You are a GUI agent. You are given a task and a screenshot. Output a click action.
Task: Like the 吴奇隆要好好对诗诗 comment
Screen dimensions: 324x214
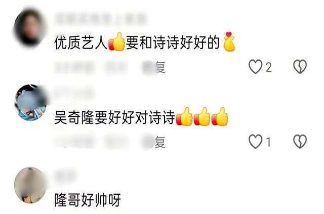click(x=255, y=142)
